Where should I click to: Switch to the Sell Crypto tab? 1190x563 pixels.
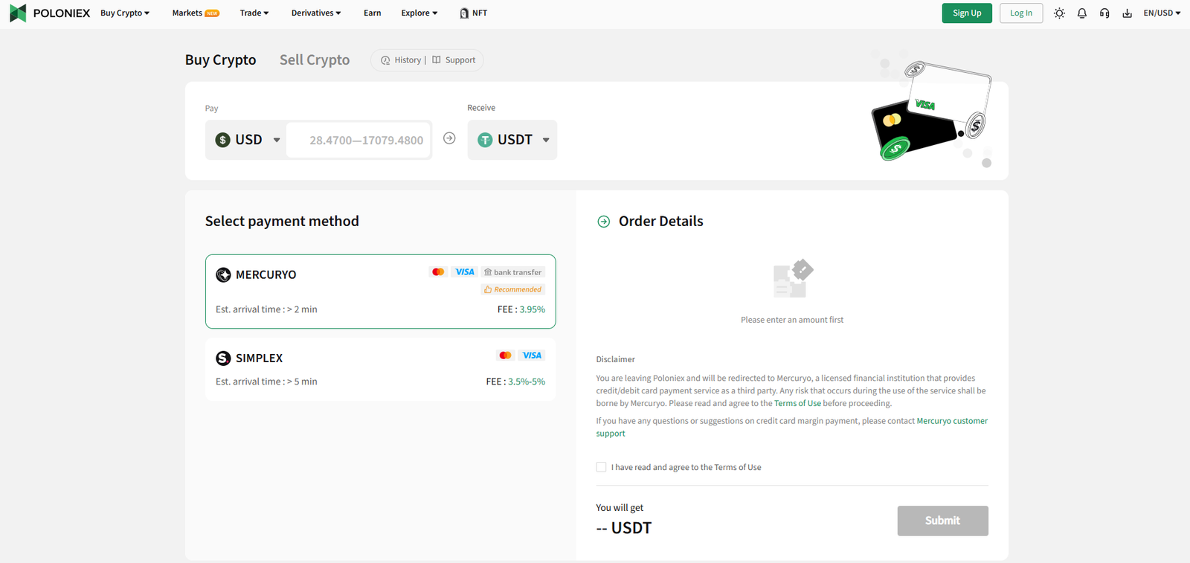coord(315,59)
